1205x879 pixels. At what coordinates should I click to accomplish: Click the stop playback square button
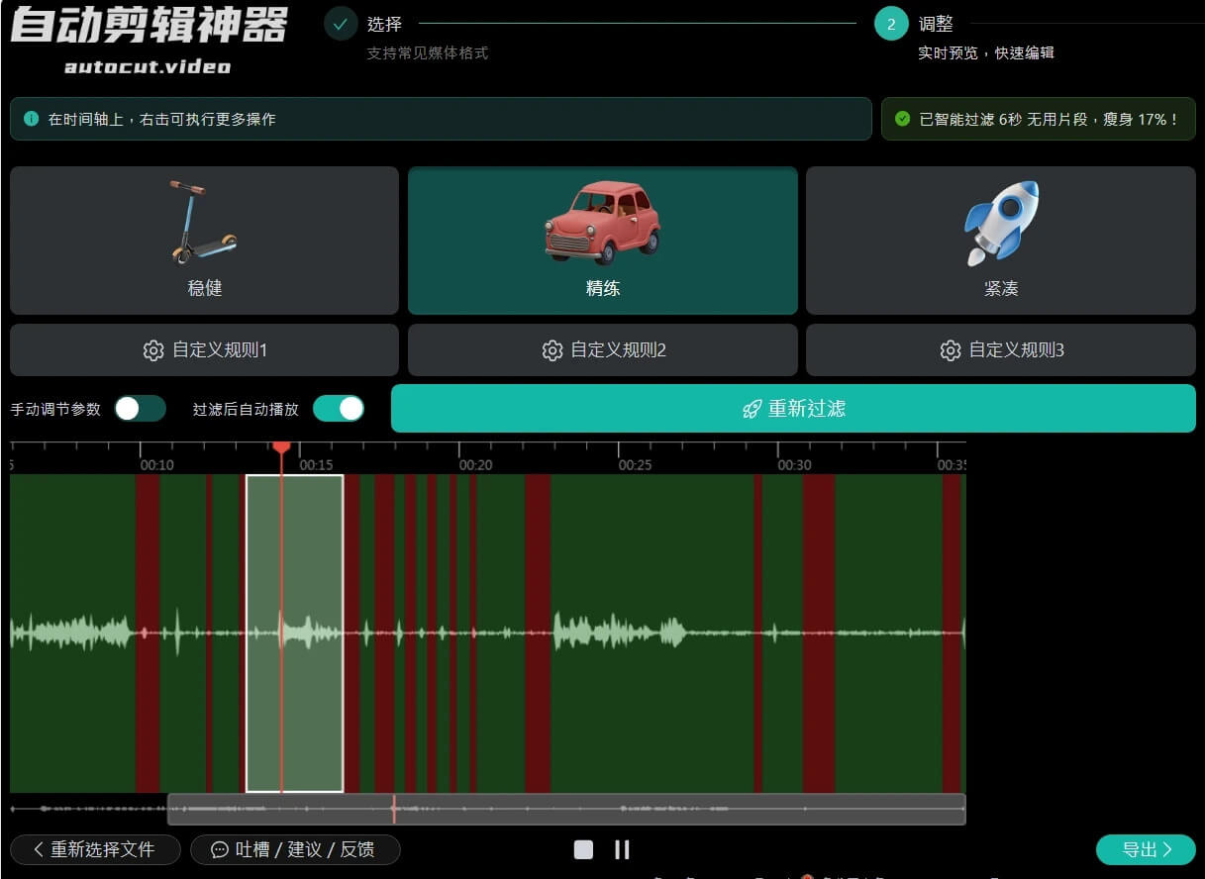[583, 849]
